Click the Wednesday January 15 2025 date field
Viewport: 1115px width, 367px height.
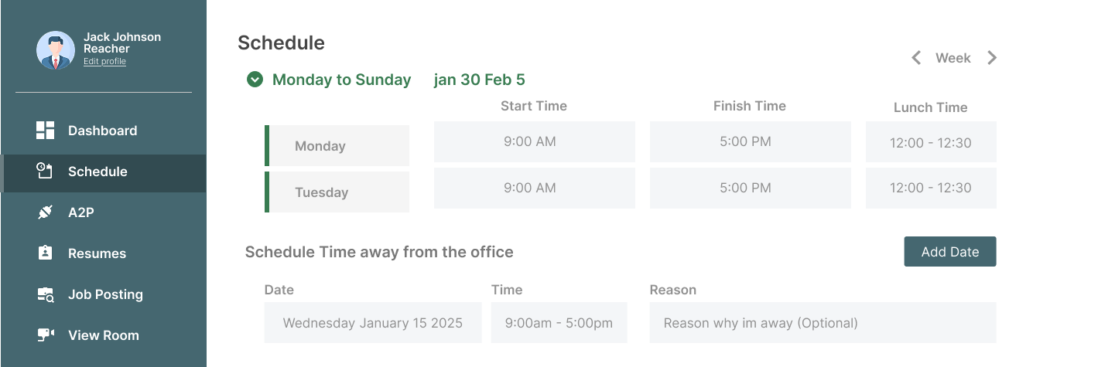(x=372, y=323)
